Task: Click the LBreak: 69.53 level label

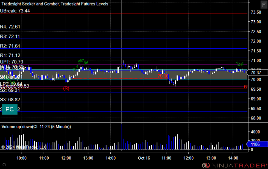Action: coord(14,86)
